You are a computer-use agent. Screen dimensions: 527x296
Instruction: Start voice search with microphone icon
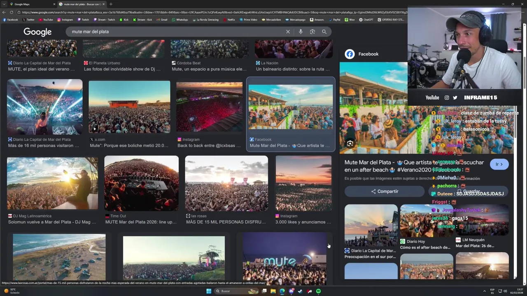click(301, 32)
